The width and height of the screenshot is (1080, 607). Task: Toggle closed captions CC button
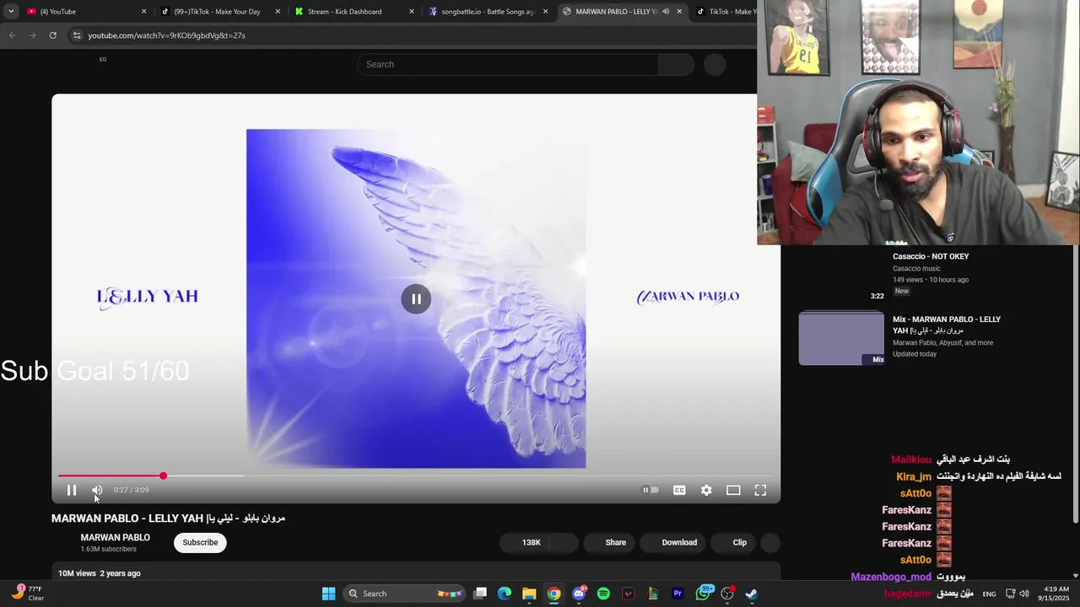click(679, 490)
